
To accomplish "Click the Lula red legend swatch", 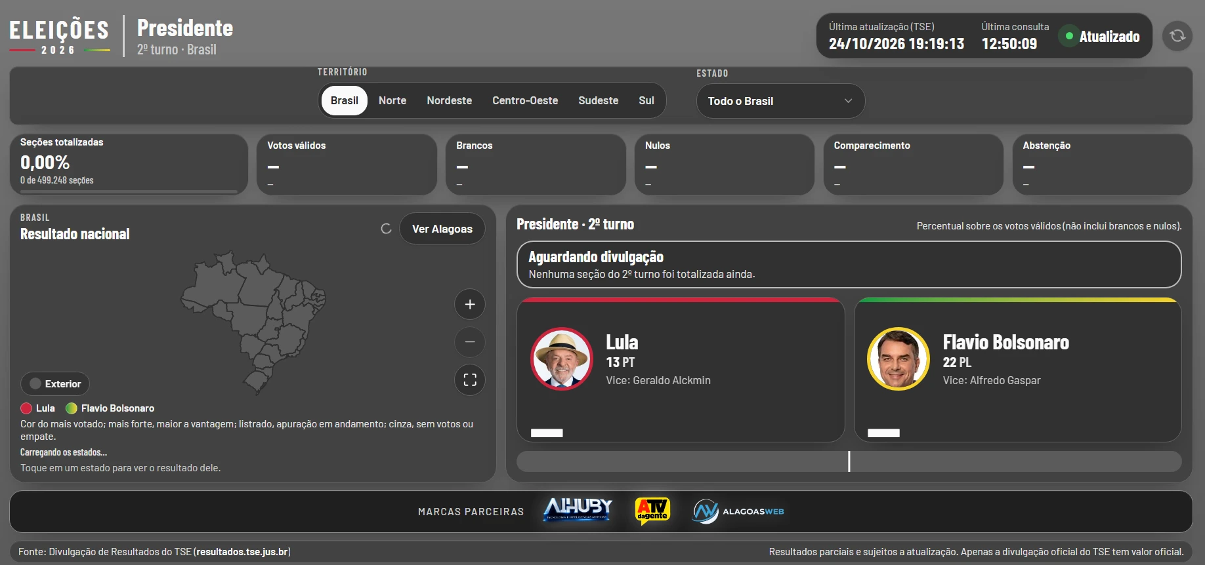I will tap(26, 408).
